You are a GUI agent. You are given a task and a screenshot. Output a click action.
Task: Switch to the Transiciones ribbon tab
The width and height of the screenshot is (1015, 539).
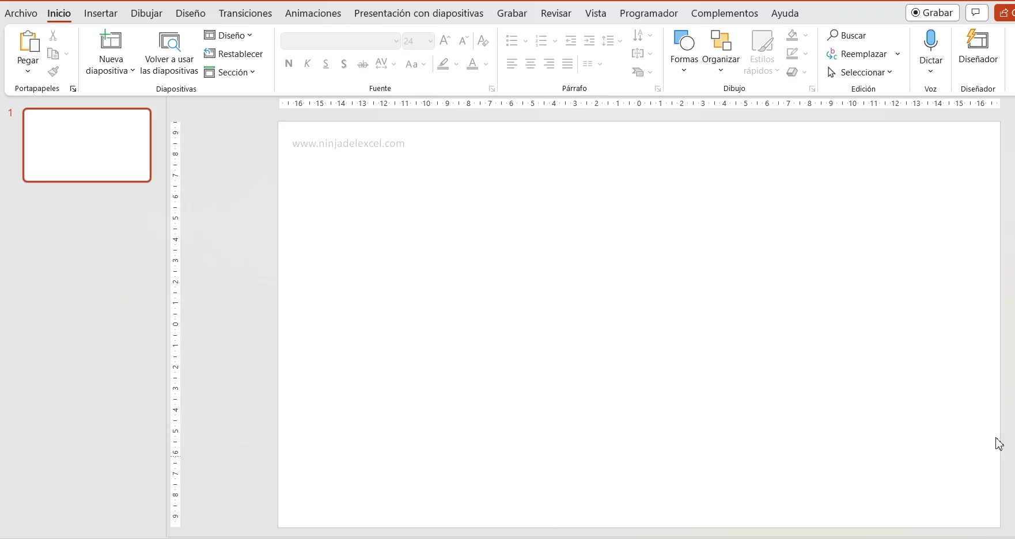[244, 13]
